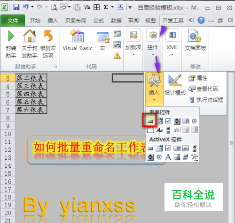The width and height of the screenshot is (235, 223).
Task: Open the 文件 File tab
Action: pyautogui.click(x=13, y=21)
